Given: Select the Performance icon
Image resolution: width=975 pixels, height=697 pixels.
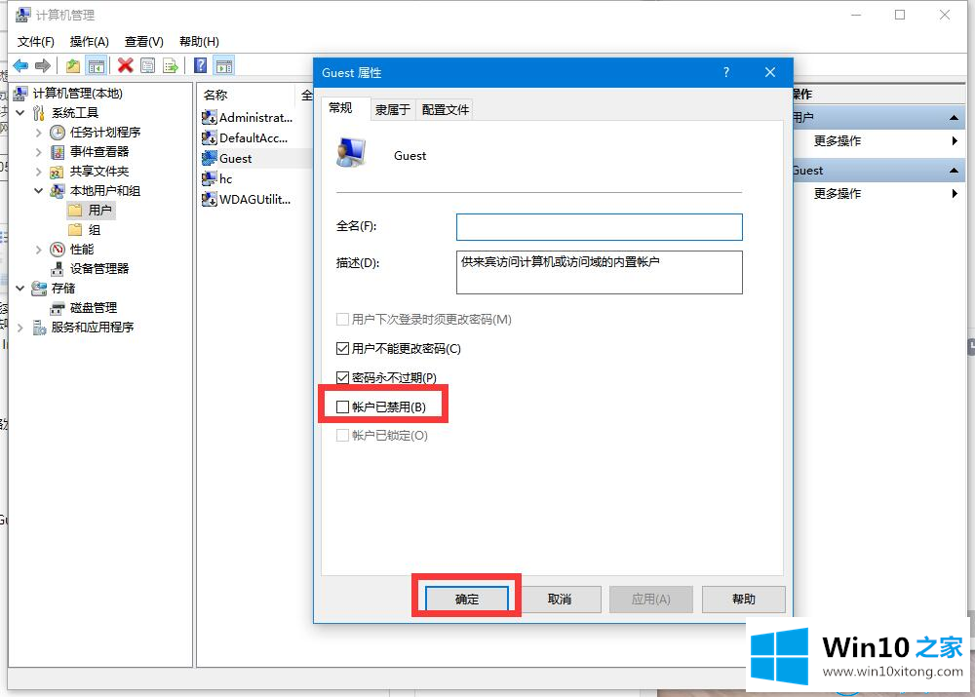Looking at the screenshot, I should [x=58, y=250].
